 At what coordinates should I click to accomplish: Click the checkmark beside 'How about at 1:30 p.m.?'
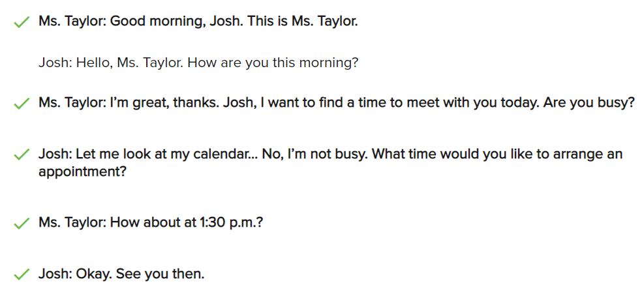22,224
